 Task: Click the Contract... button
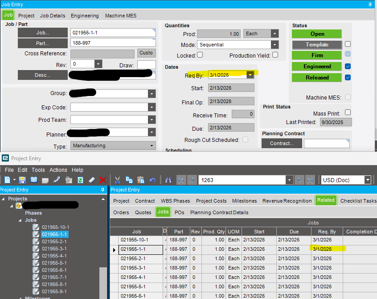click(x=282, y=143)
